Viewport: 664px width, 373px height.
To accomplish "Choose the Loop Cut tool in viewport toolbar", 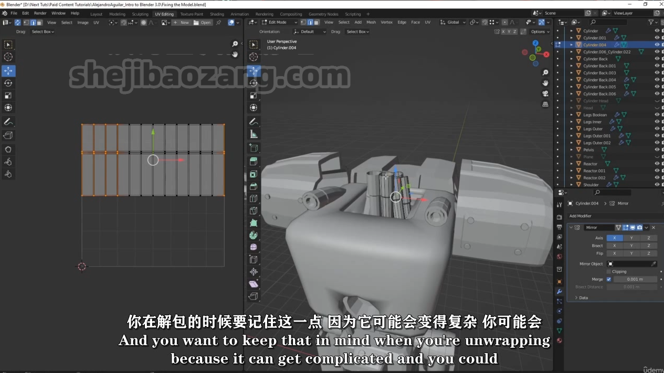I will (x=254, y=199).
